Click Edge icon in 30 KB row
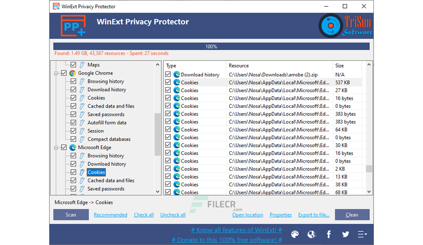The width and height of the screenshot is (423, 245). (x=177, y=145)
